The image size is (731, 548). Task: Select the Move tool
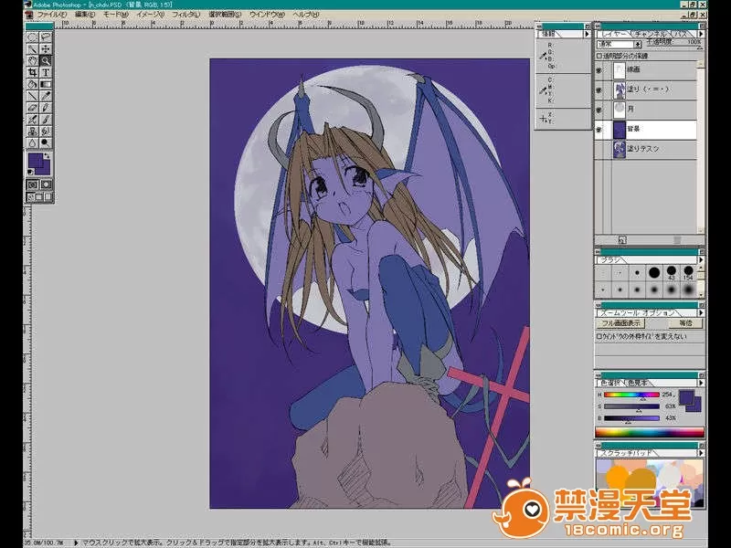45,48
